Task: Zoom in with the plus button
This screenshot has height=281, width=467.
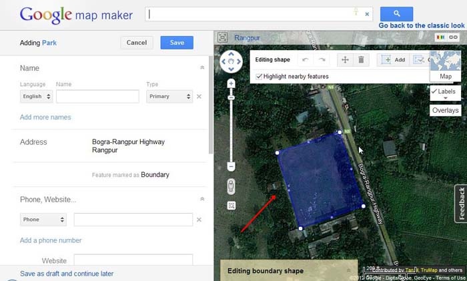Action: coord(231,84)
